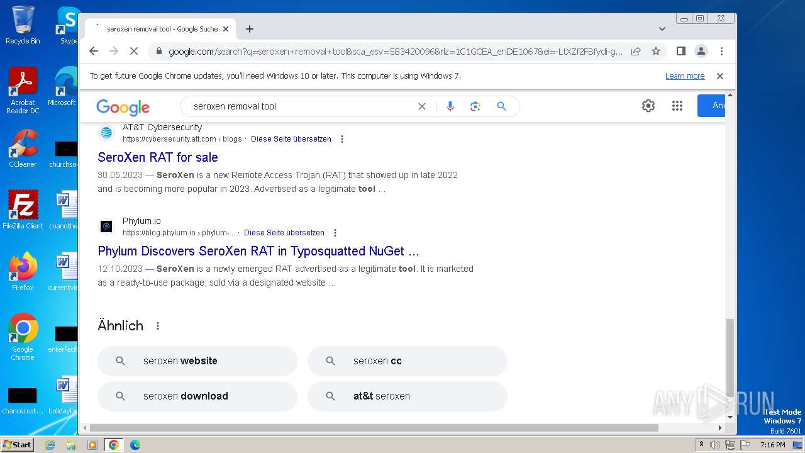
Task: Click the AT&T Cybersecurity favicon
Action: [x=106, y=132]
